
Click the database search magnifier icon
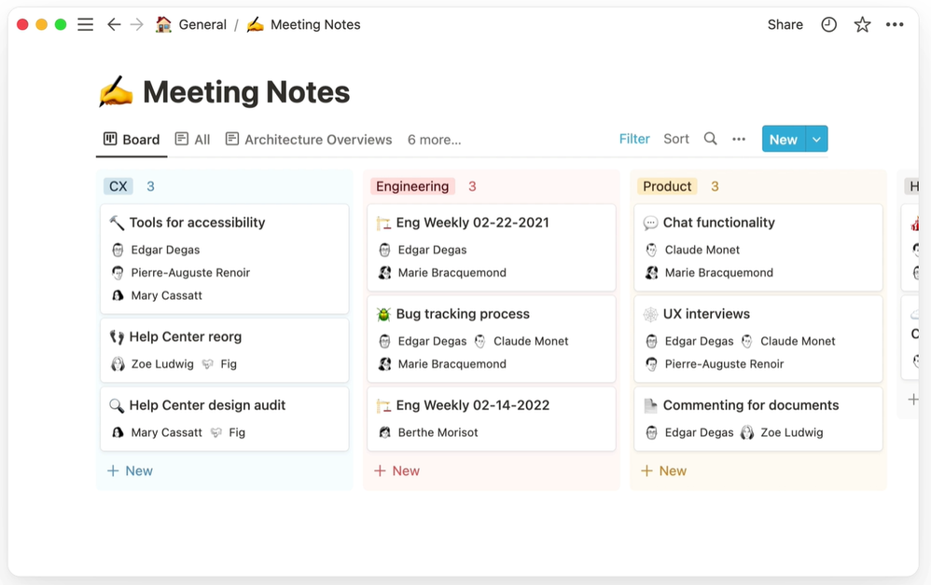pos(710,139)
